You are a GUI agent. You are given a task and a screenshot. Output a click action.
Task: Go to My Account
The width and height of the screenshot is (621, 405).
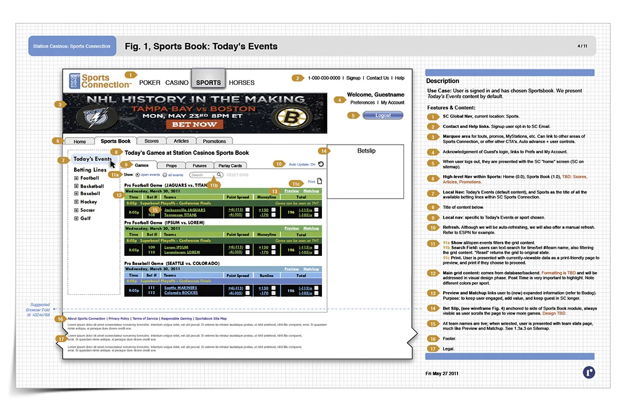[393, 103]
